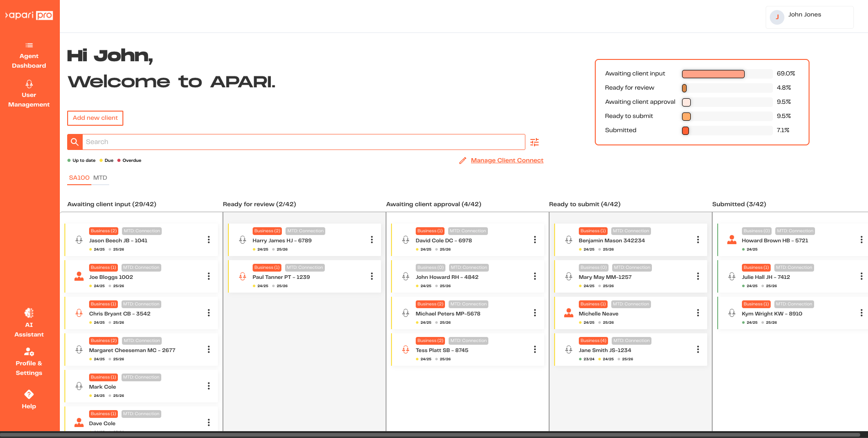
Task: Click the orange headset icon on Paul Tanner card
Action: 243,276
